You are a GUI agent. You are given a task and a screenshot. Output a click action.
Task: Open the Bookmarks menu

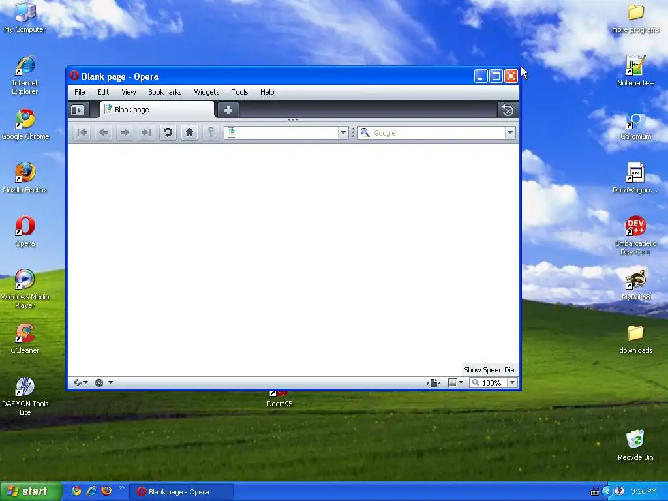point(165,92)
